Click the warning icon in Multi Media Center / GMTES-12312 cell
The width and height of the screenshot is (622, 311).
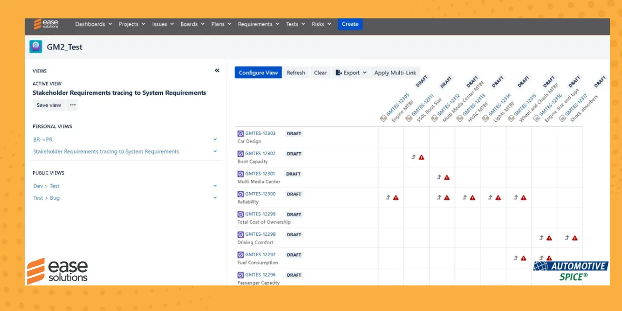(x=447, y=177)
